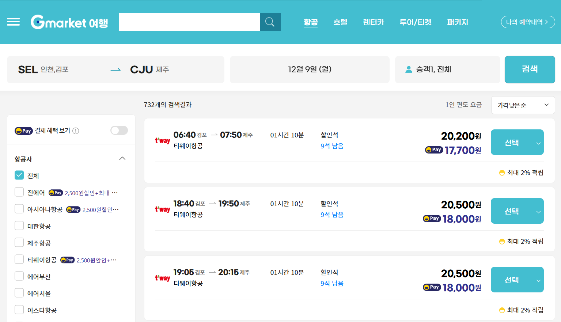Expand options arrow on the 06:40 flight 선택
This screenshot has width=561, height=322.
pos(538,142)
